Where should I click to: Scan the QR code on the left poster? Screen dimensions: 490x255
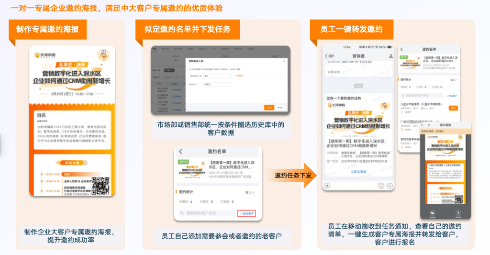(100, 185)
